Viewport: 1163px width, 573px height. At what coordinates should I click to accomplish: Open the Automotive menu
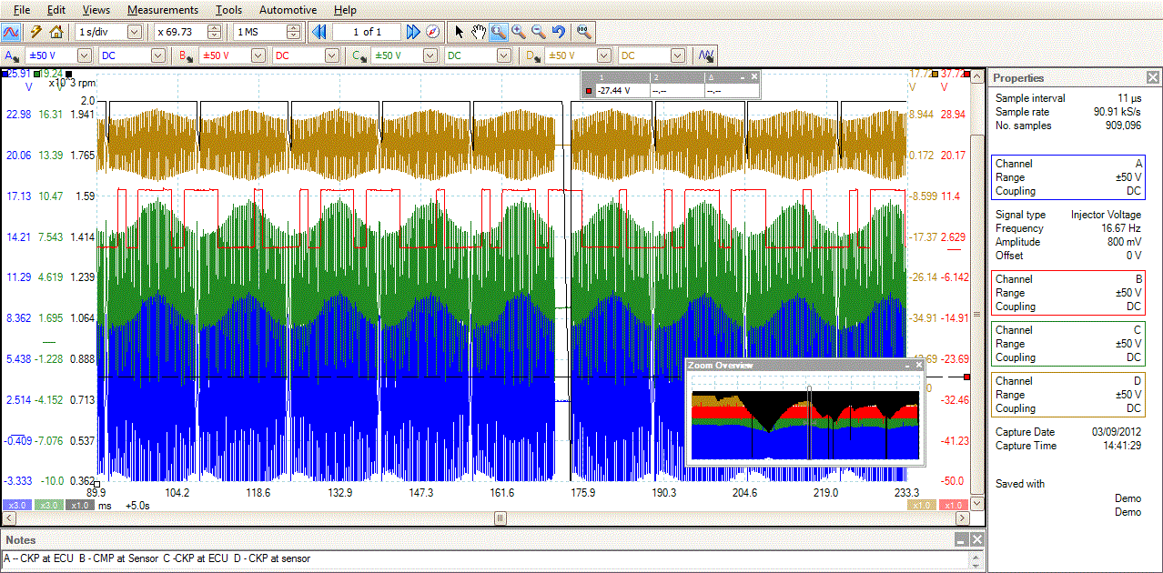click(x=288, y=10)
